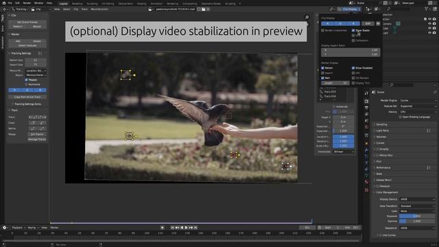Open the Render properties tab icon
Image resolution: width=439 pixels, height=247 pixels.
(366, 101)
